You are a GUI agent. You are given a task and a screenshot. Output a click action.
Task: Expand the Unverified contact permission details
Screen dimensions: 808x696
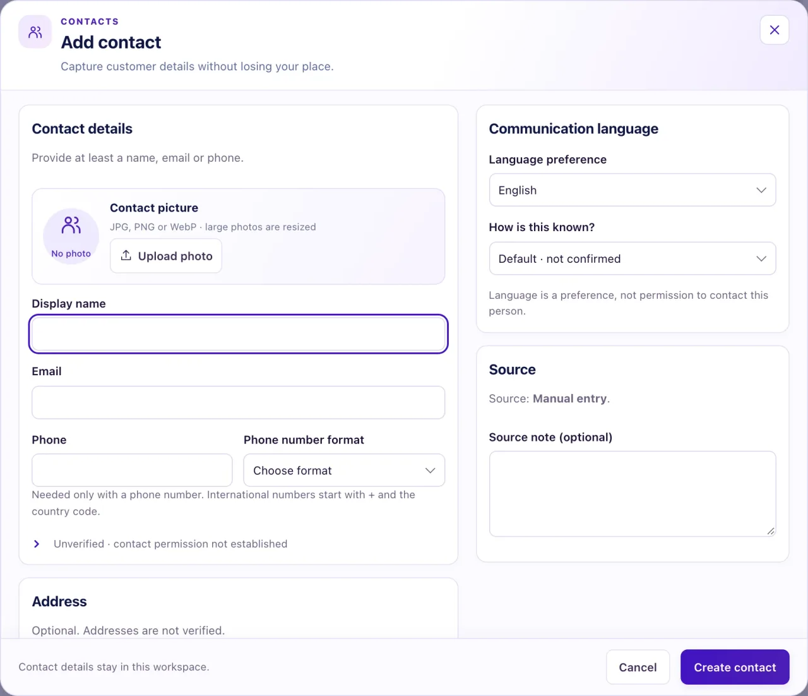(160, 544)
